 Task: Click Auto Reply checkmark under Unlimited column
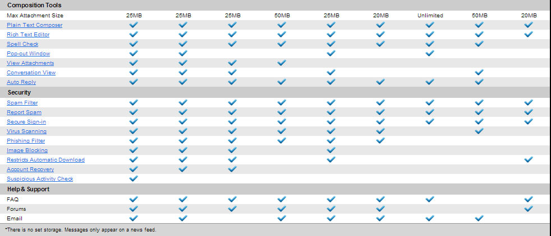430,82
